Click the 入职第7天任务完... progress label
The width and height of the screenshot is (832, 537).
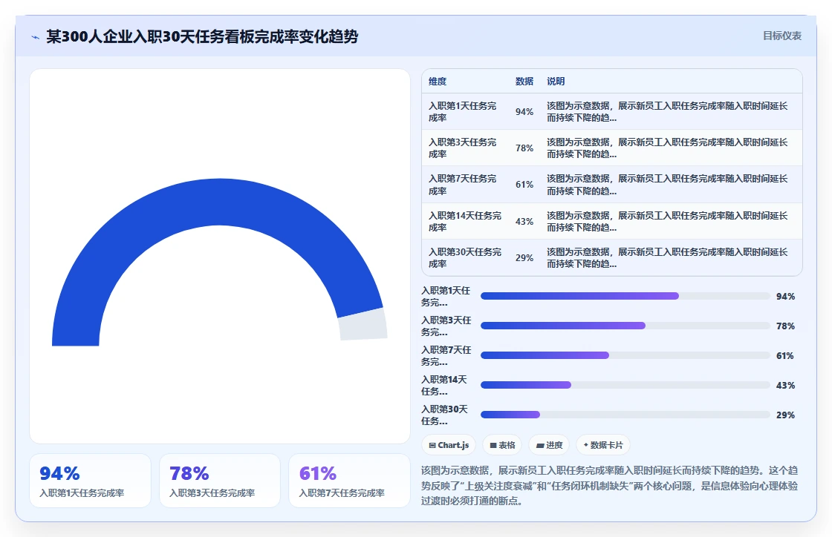point(446,356)
